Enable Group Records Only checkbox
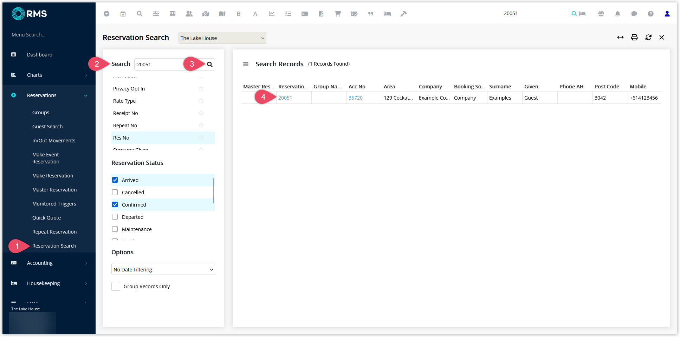Screen dimensions: 680x337 pyautogui.click(x=116, y=286)
